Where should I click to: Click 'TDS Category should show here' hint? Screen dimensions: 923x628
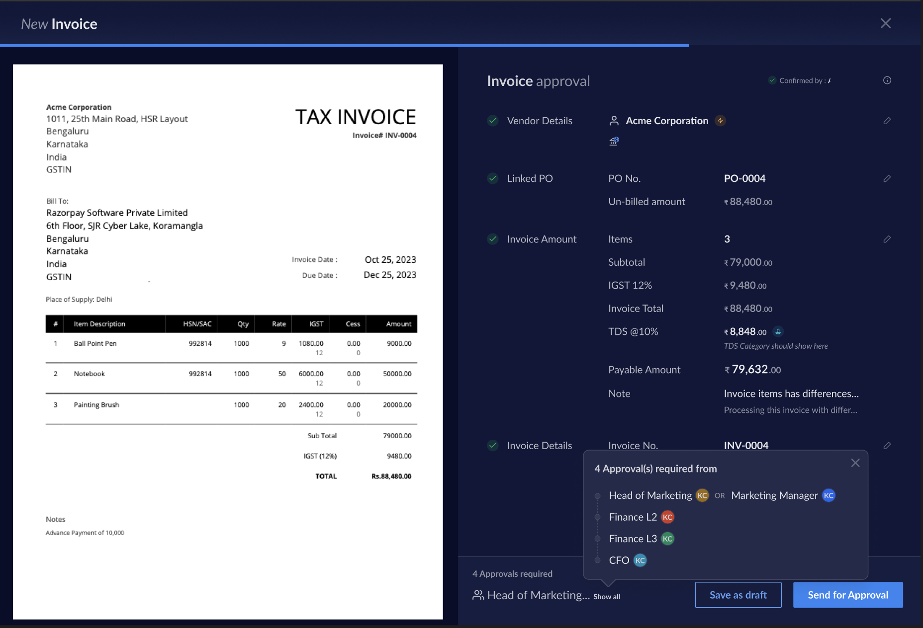pos(776,346)
